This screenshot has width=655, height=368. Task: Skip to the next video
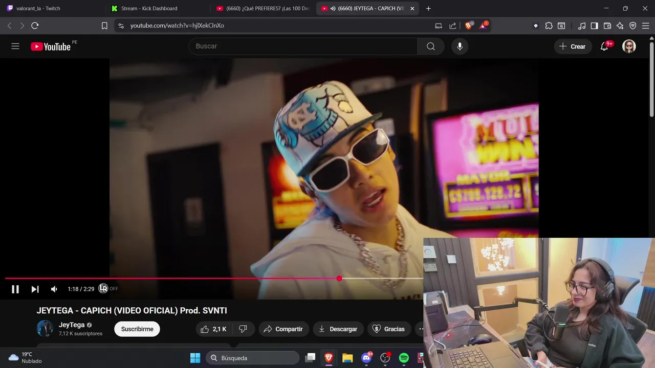pyautogui.click(x=35, y=289)
